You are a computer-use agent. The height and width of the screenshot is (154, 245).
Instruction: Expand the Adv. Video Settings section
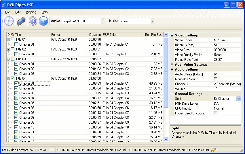point(172,65)
